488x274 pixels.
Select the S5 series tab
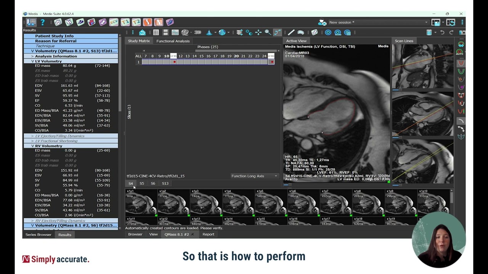pos(142,183)
